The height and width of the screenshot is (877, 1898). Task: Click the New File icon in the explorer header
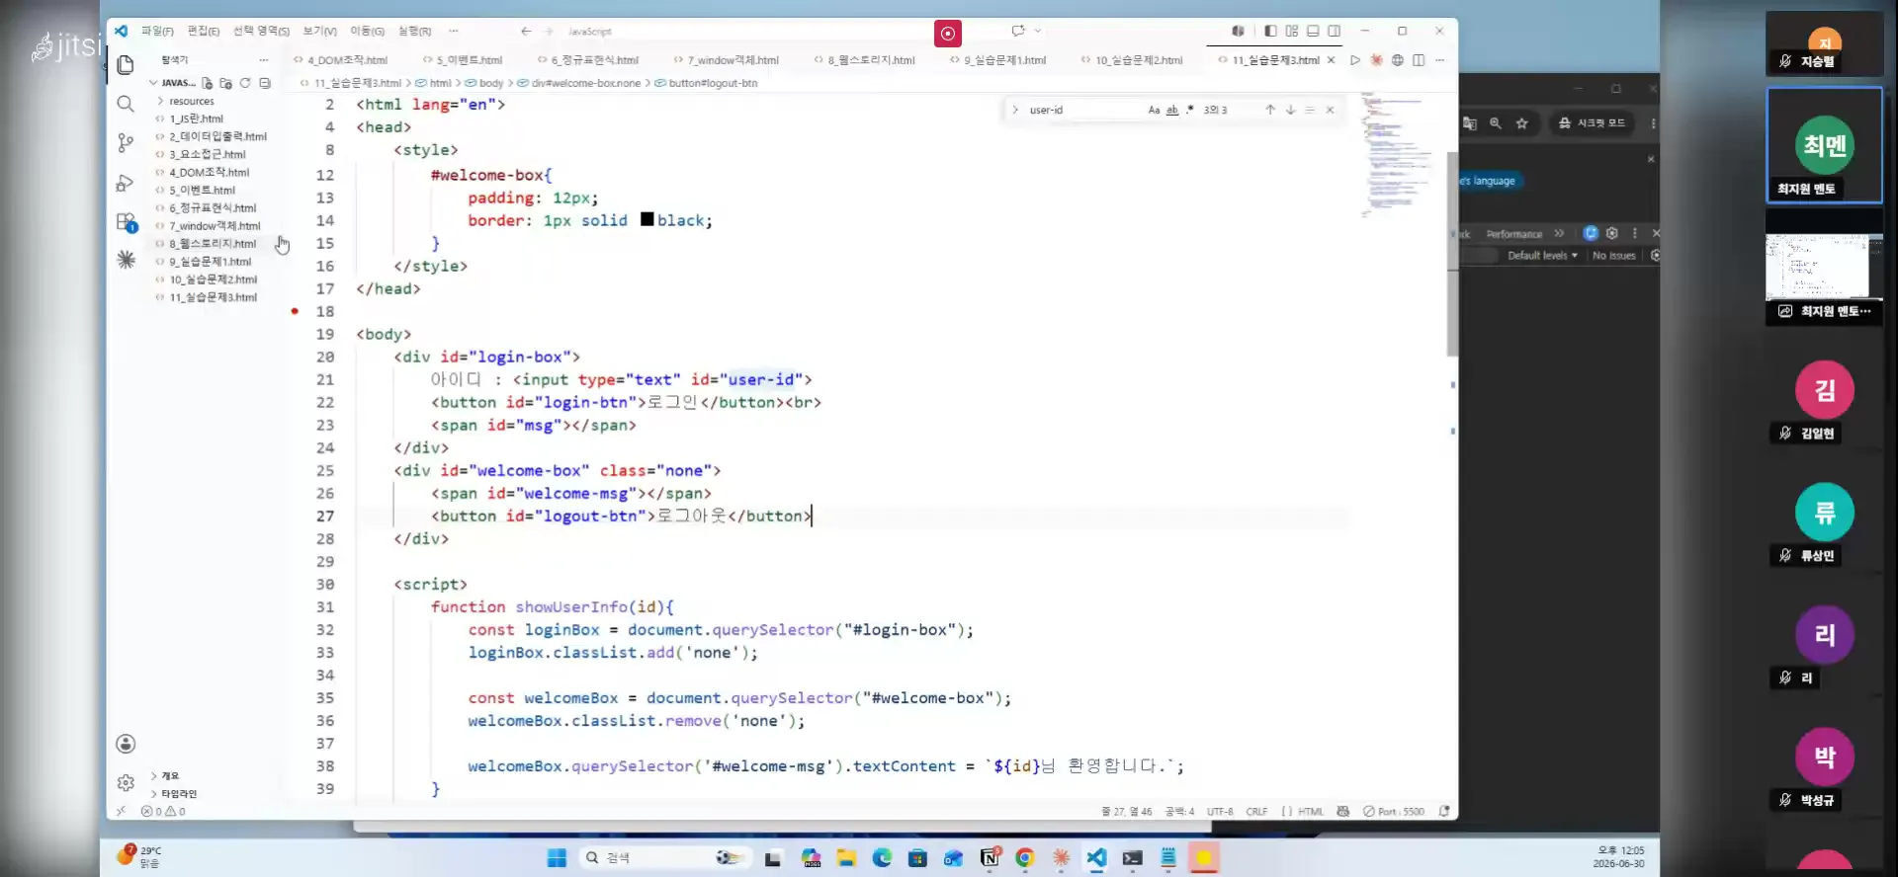click(x=208, y=83)
